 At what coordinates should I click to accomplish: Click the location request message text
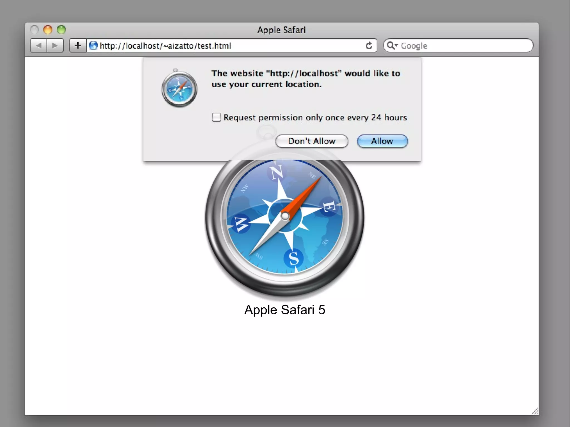(306, 79)
